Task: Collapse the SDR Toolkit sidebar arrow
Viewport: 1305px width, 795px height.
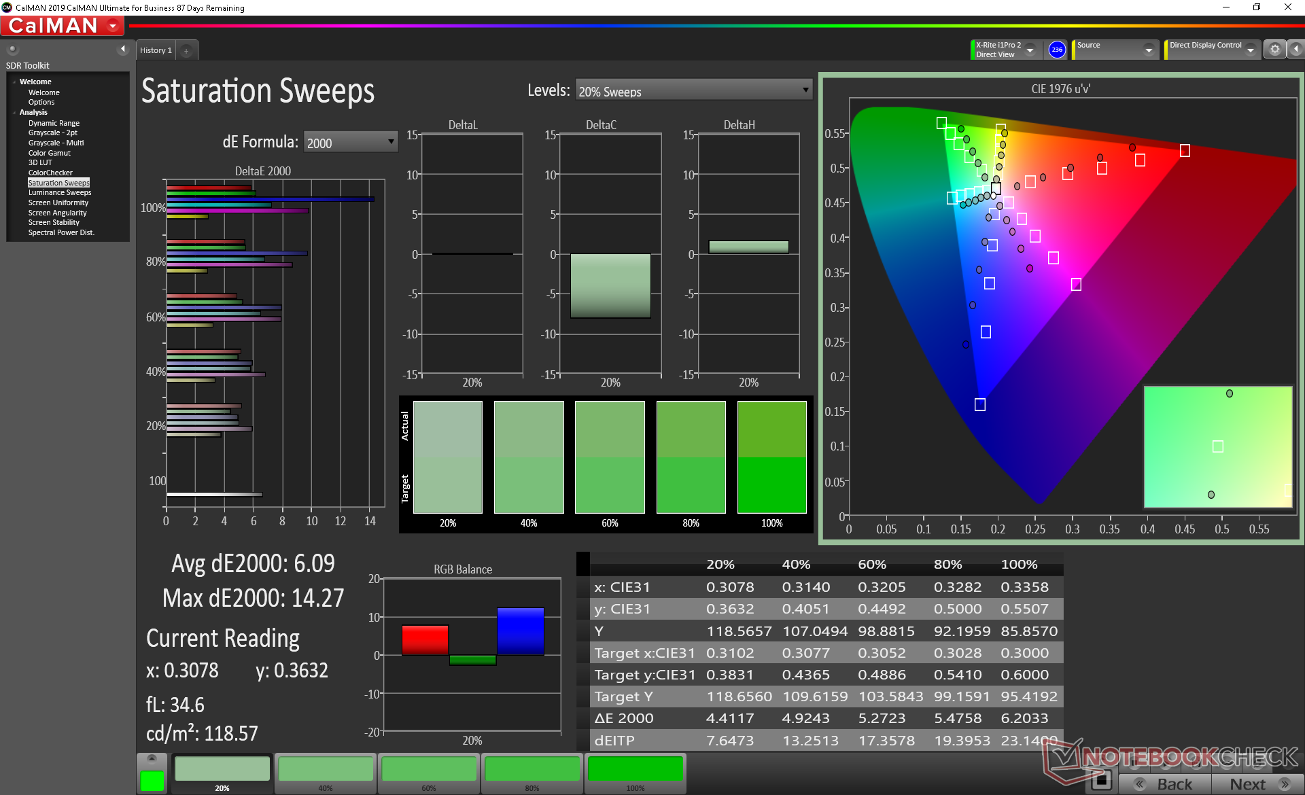Action: click(x=123, y=49)
